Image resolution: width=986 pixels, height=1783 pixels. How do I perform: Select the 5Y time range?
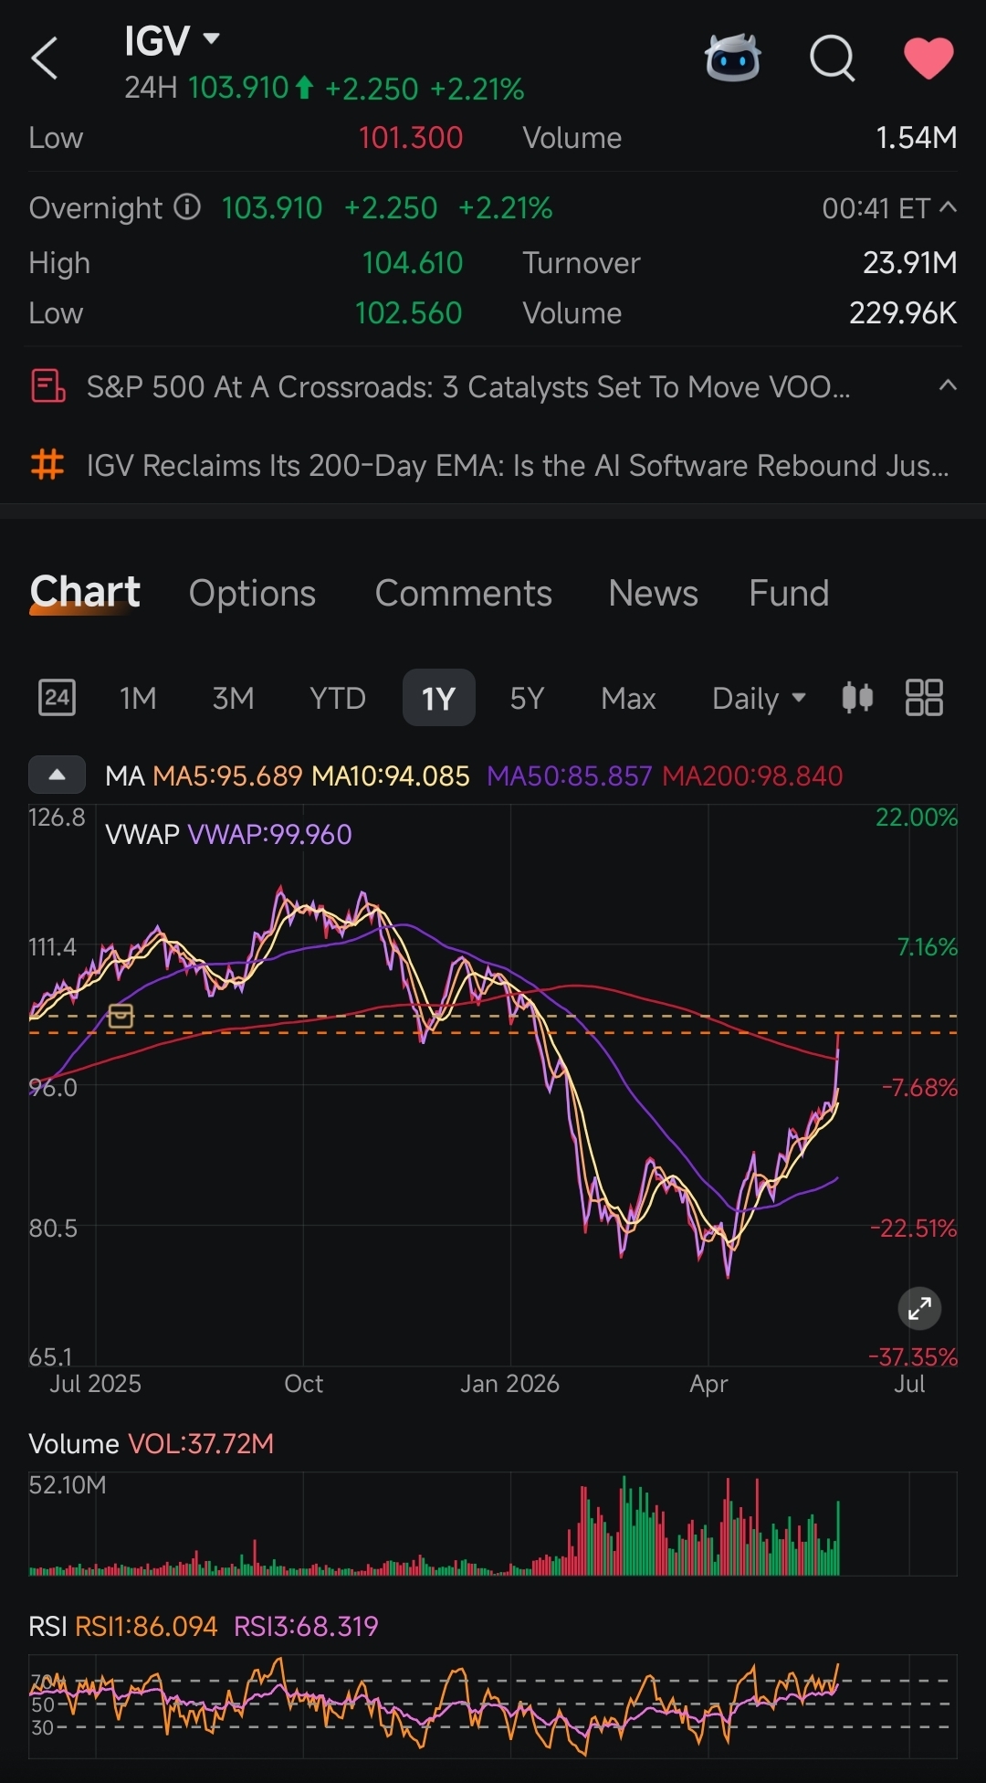tap(527, 699)
